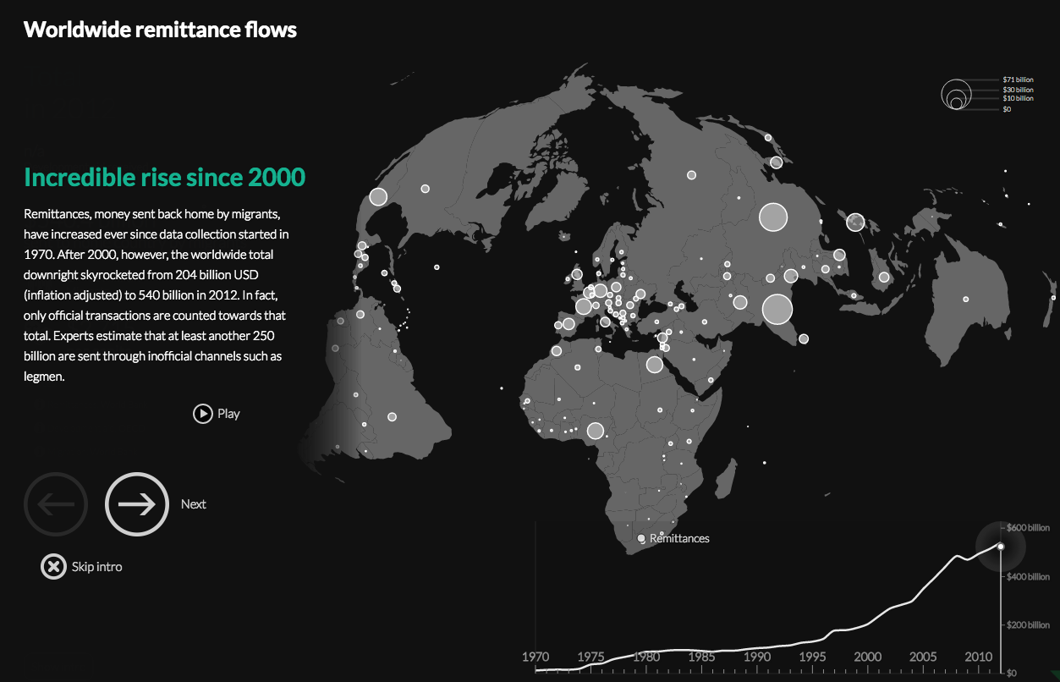Click the X icon beside Skip intro

(x=53, y=567)
